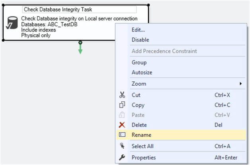Click the Select All cursor icon
Image resolution: width=250 pixels, height=165 pixels.
click(x=122, y=146)
